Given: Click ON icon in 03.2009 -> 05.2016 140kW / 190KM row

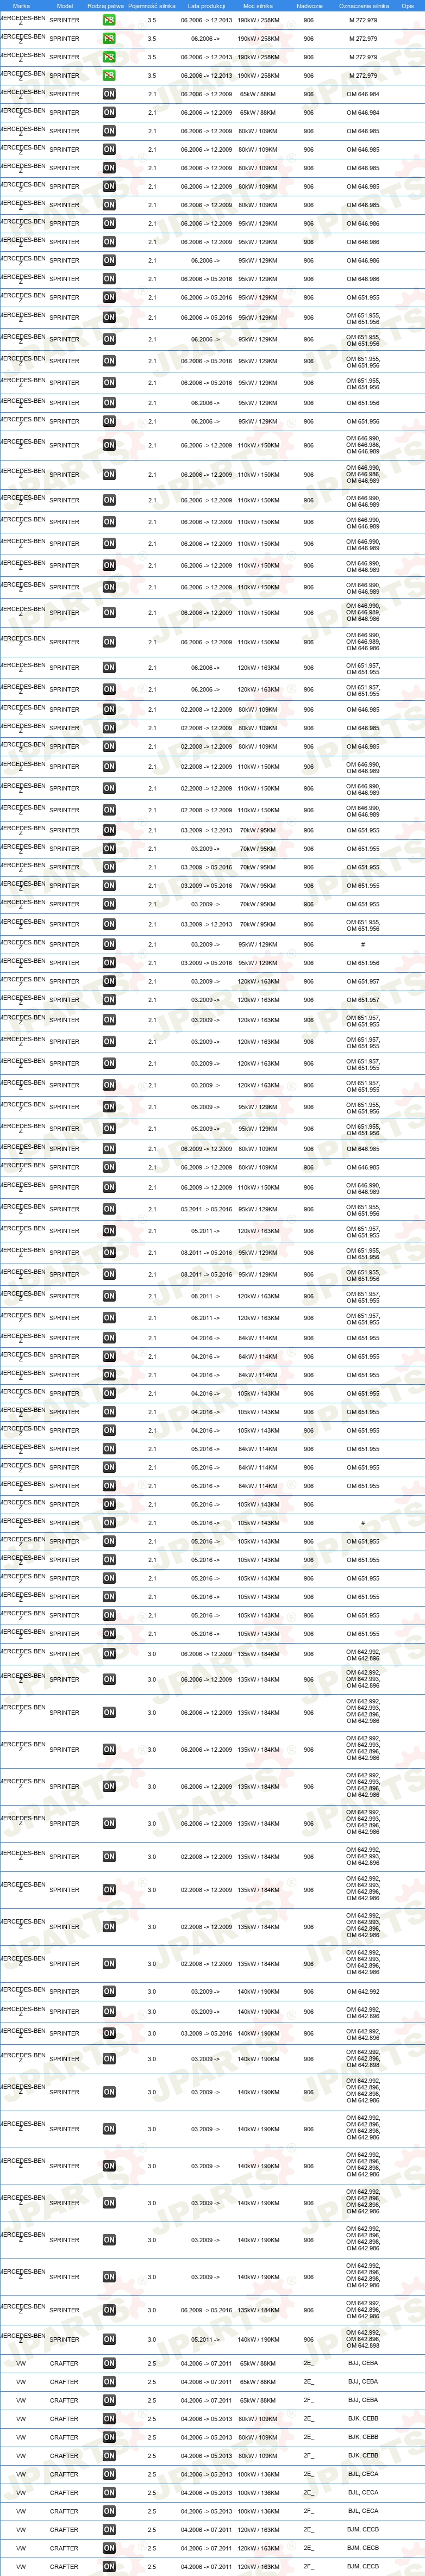Looking at the screenshot, I should [109, 2033].
